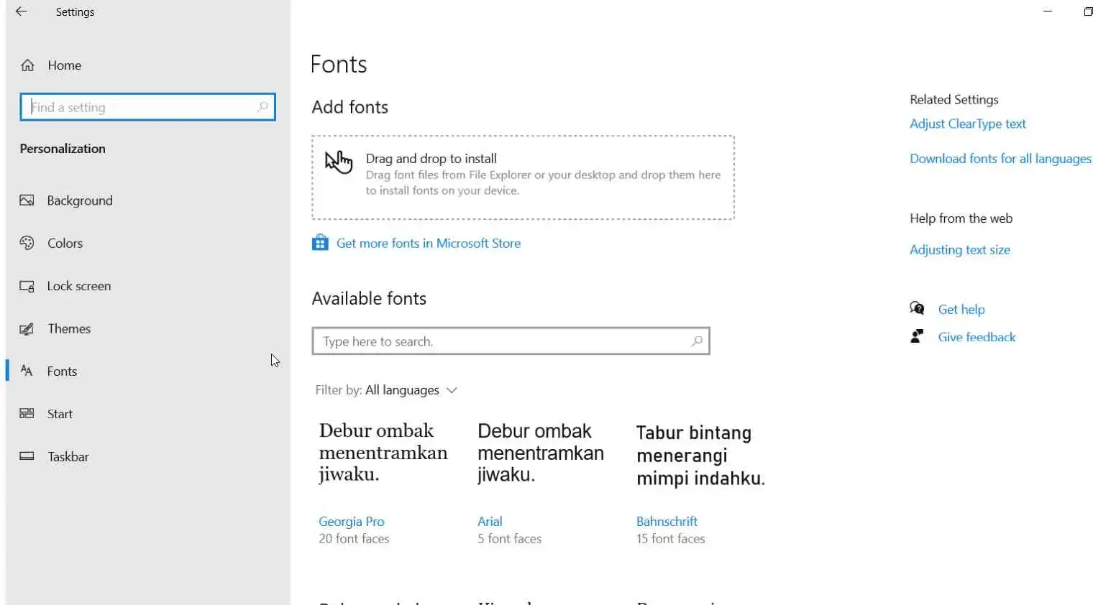Viewport: 1093px width, 605px height.
Task: Go to the Colors settings page
Action: pyautogui.click(x=65, y=244)
